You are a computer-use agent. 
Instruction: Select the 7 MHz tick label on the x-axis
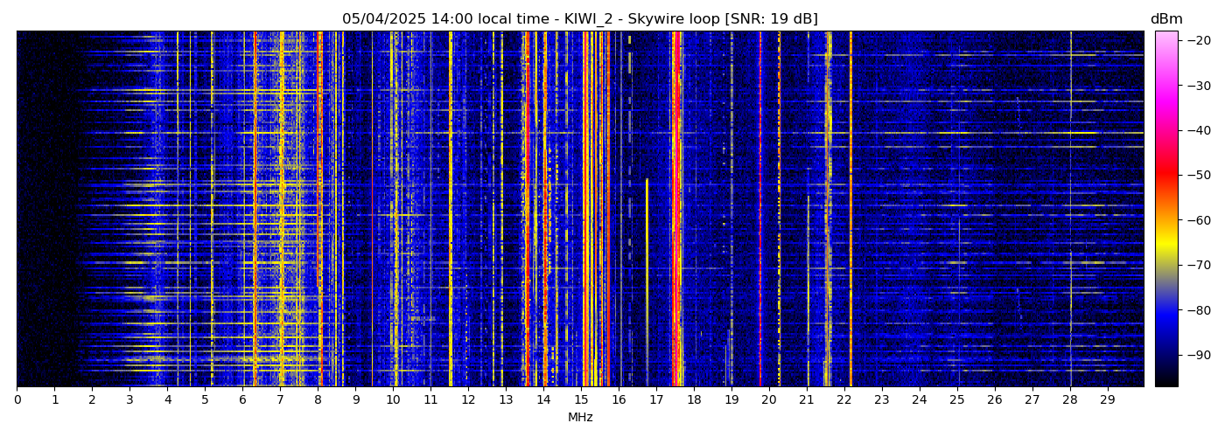[x=280, y=399]
